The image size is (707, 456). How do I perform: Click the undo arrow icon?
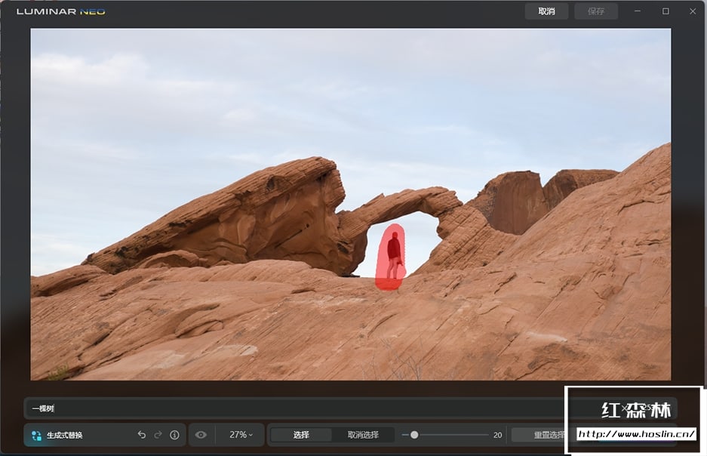(x=142, y=435)
